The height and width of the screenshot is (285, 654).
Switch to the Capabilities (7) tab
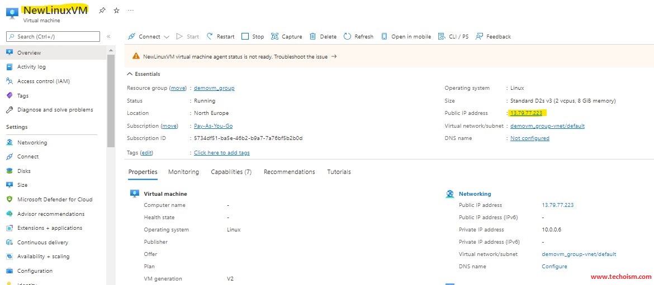(x=231, y=172)
